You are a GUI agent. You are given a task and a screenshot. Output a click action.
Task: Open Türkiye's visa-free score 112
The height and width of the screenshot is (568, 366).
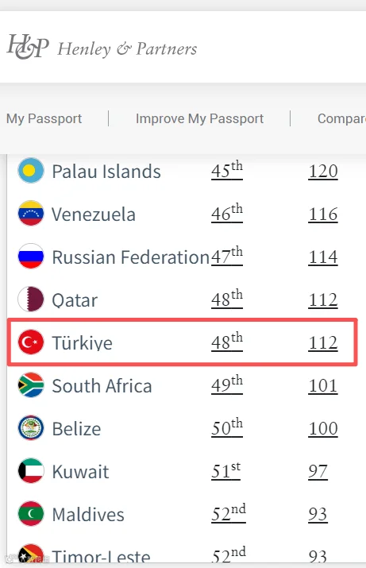tap(323, 342)
